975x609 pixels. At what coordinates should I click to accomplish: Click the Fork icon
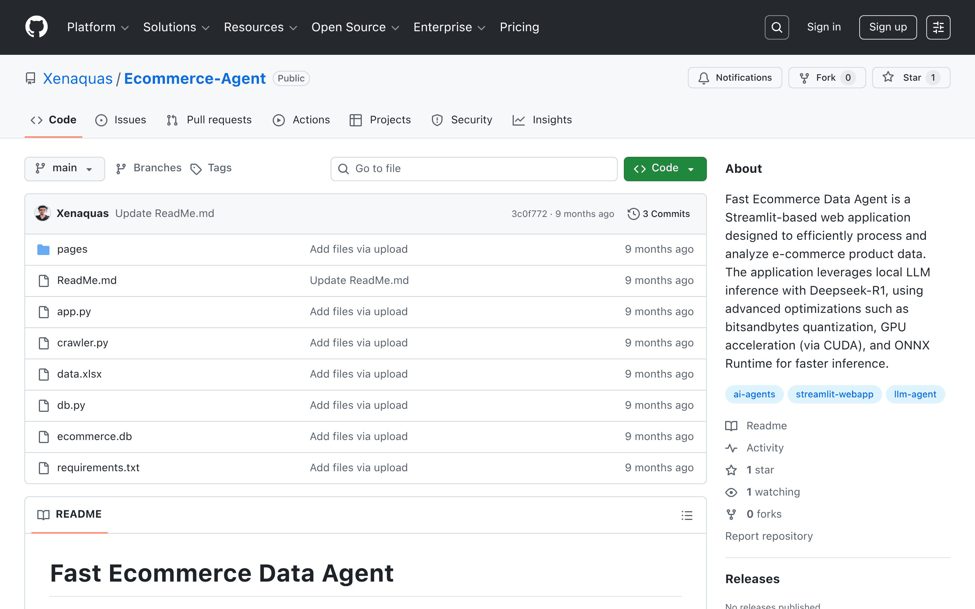(x=804, y=78)
